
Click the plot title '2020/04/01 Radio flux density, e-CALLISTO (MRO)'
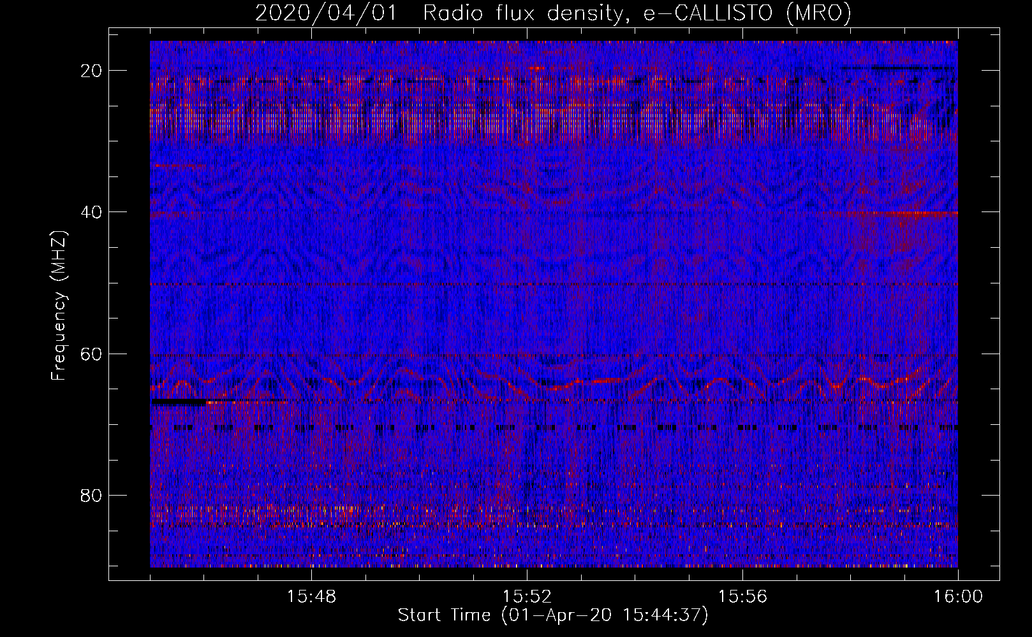[553, 13]
